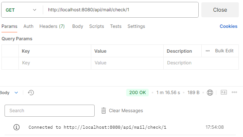The width and height of the screenshot is (243, 137).
Task: Open the Settings tab
Action: (136, 26)
